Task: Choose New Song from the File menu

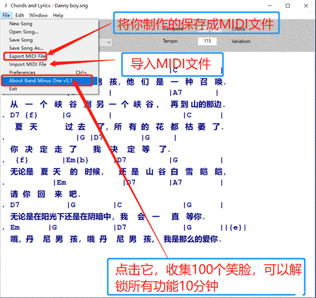Action: (x=21, y=24)
